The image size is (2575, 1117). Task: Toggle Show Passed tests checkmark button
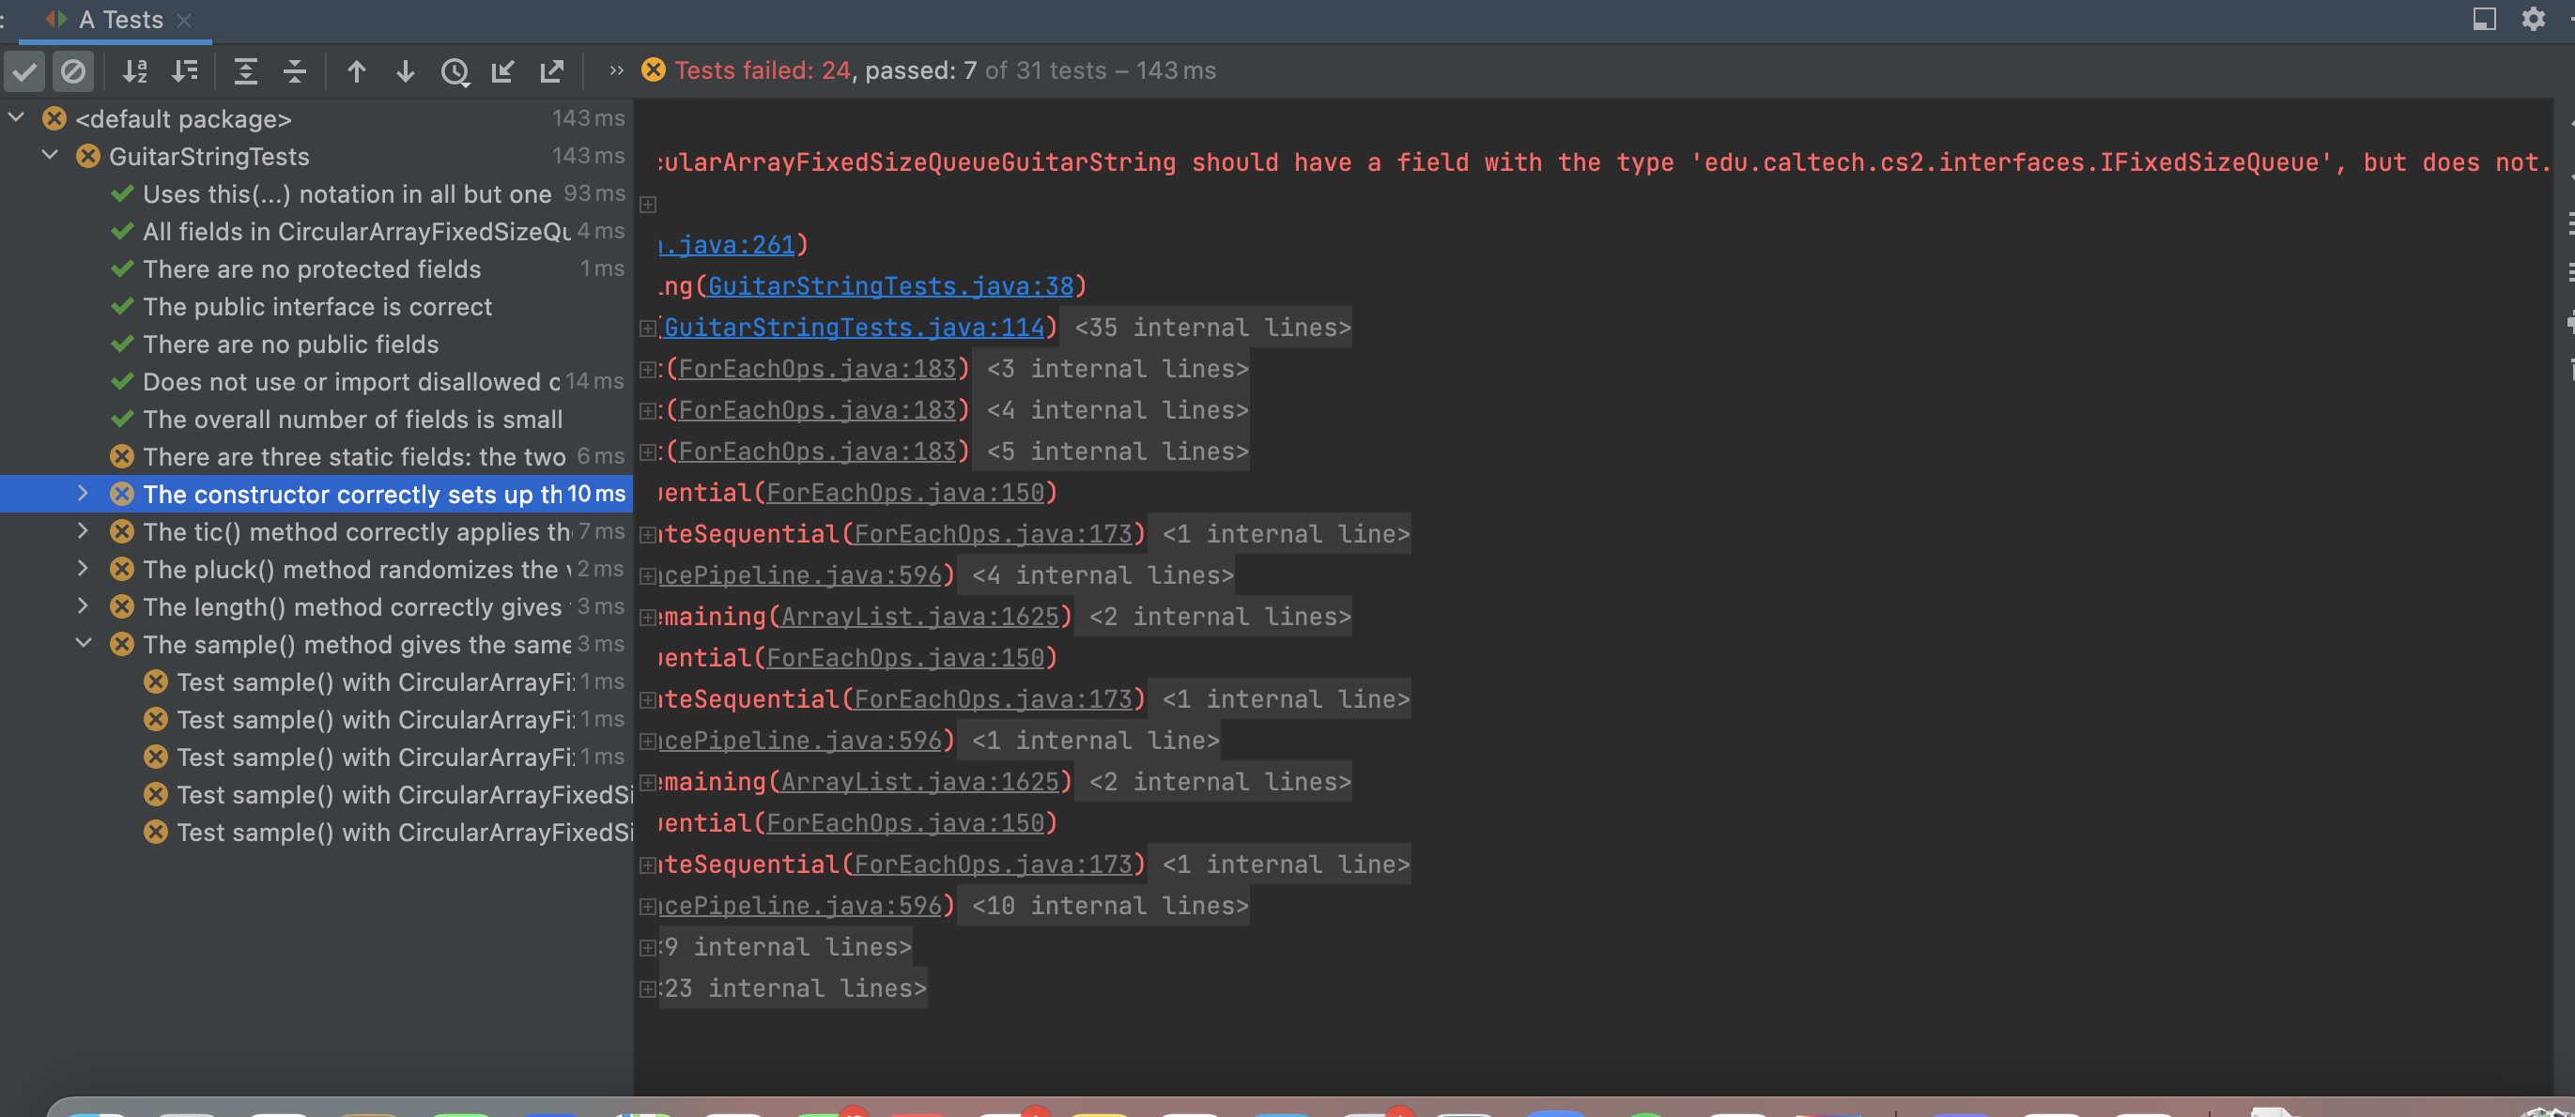pyautogui.click(x=25, y=72)
